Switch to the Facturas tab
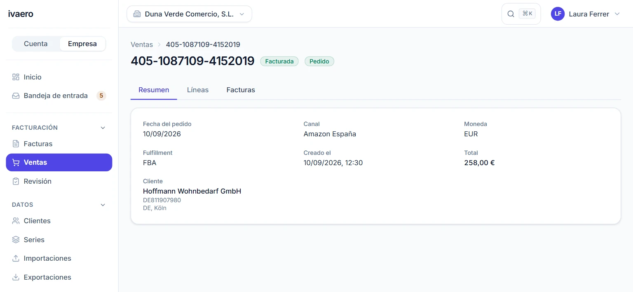The height and width of the screenshot is (292, 633). (x=241, y=90)
